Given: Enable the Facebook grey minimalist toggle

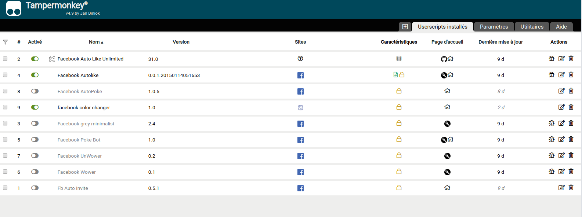Looking at the screenshot, I should [35, 123].
